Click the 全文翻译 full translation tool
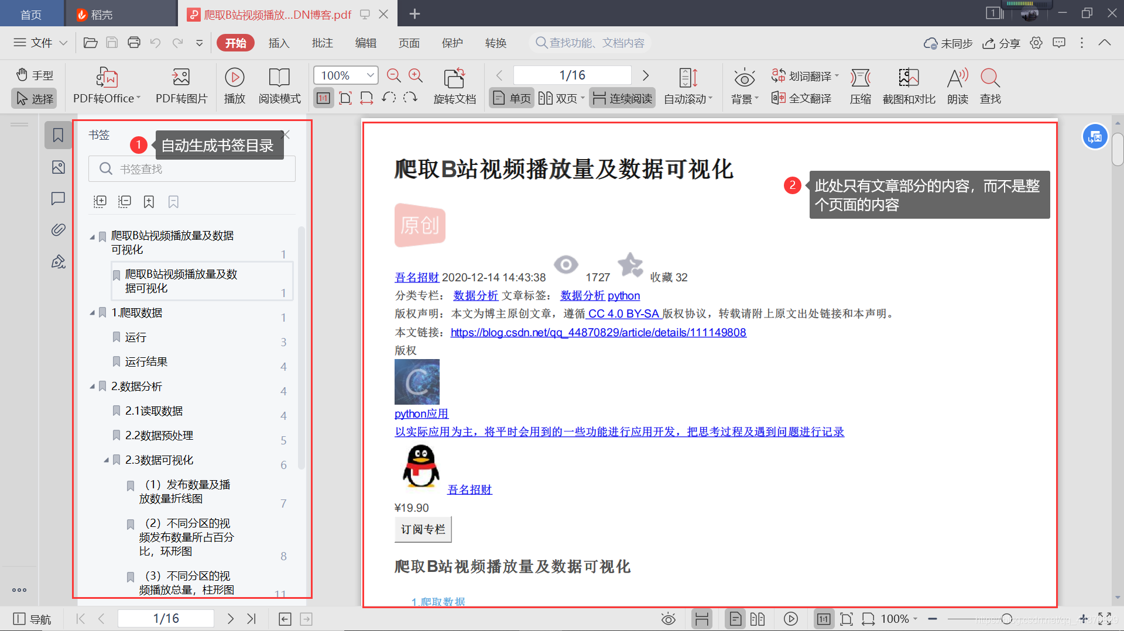1124x631 pixels. click(801, 98)
